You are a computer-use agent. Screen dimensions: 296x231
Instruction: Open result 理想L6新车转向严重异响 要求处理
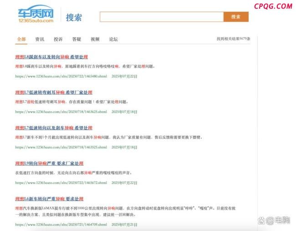49,199
